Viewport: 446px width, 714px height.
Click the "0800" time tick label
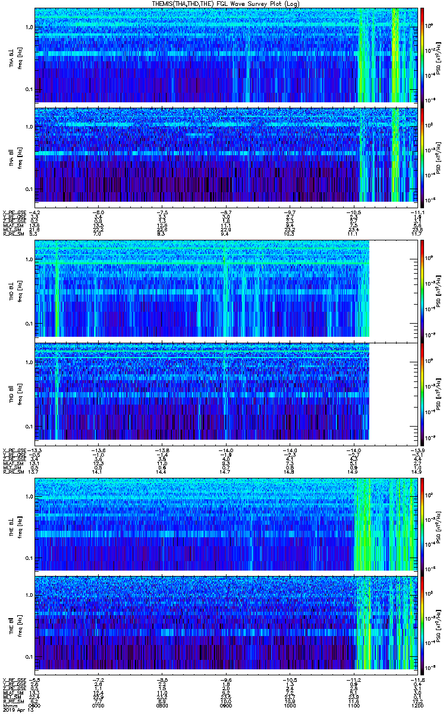click(162, 706)
